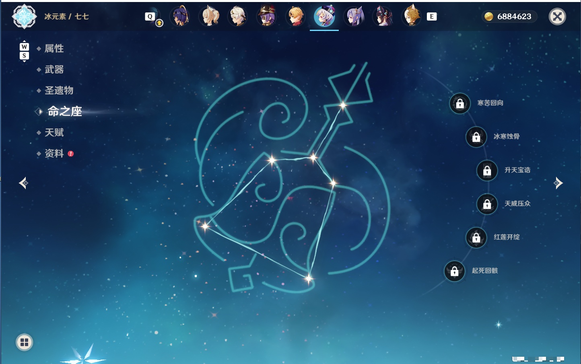581x364 pixels.
Task: Click the Cryo element snowflake emblem
Action: [24, 16]
